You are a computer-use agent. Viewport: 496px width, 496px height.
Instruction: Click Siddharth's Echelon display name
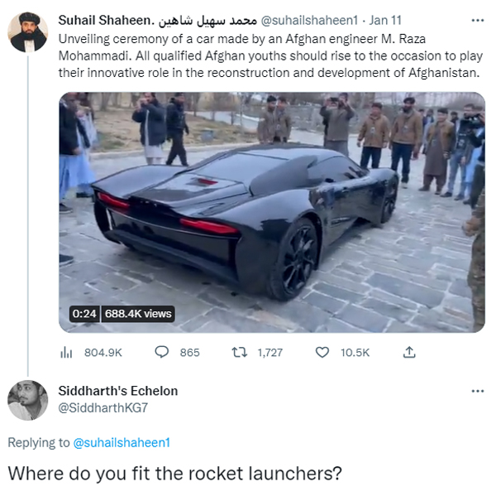coord(118,390)
